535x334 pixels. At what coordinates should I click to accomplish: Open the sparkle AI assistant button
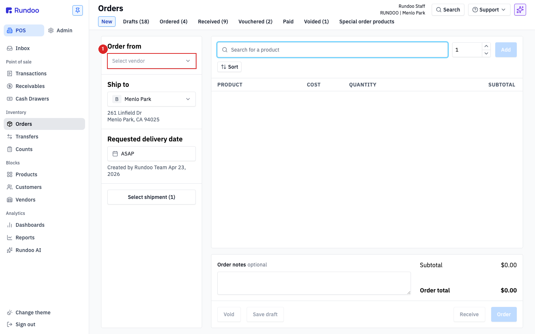520,10
